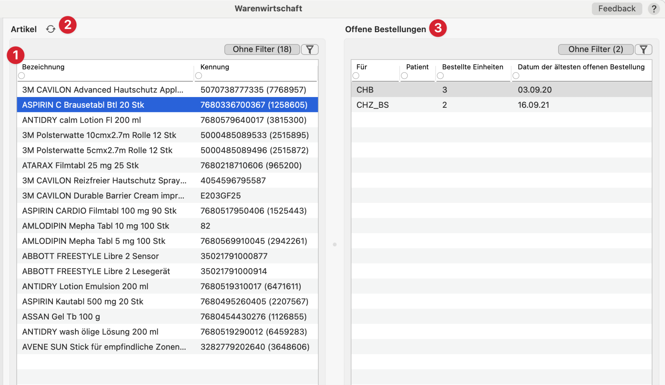The image size is (665, 385).
Task: Toggle the Für column filter circle
Action: click(356, 76)
